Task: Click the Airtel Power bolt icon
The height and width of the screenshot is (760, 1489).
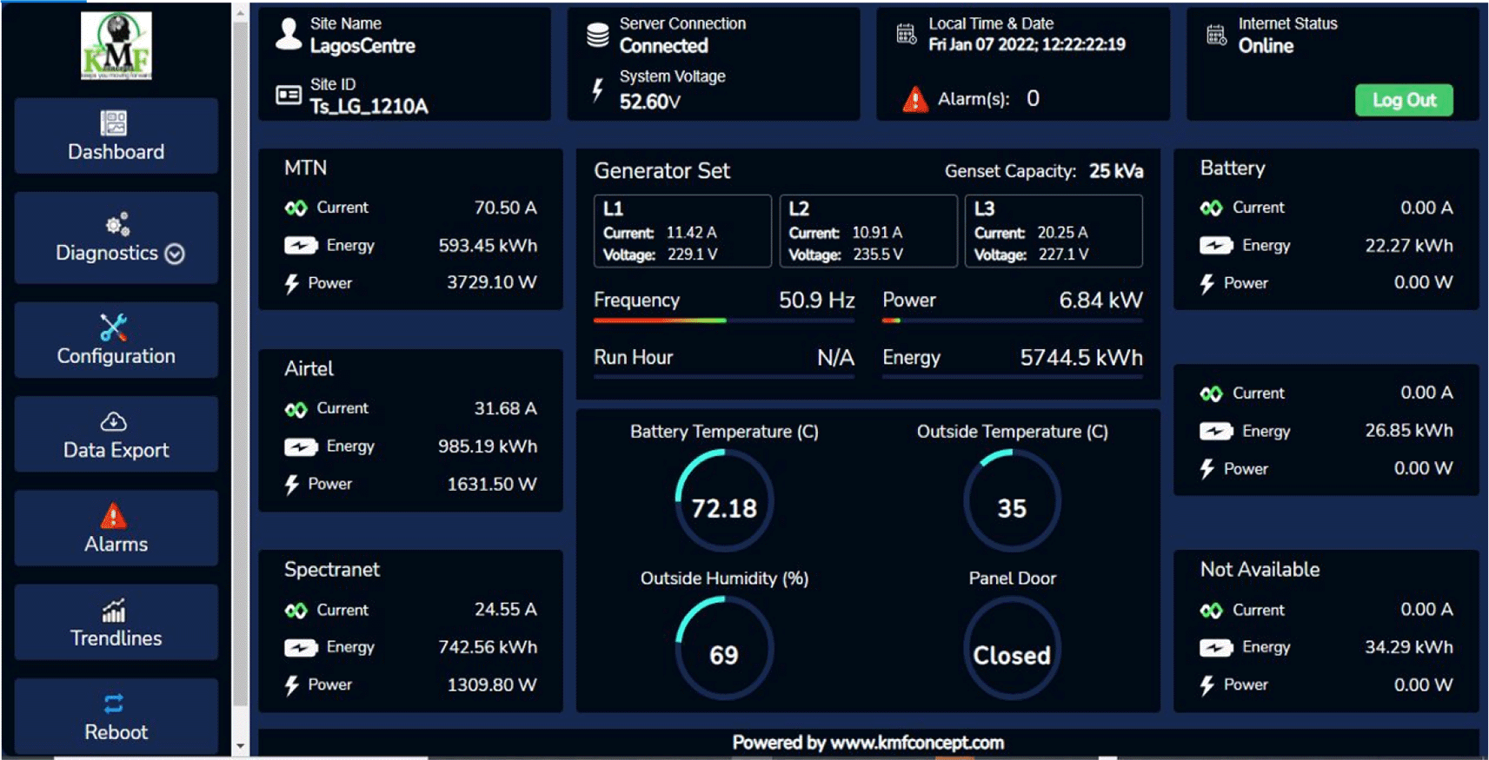Action: 292,485
